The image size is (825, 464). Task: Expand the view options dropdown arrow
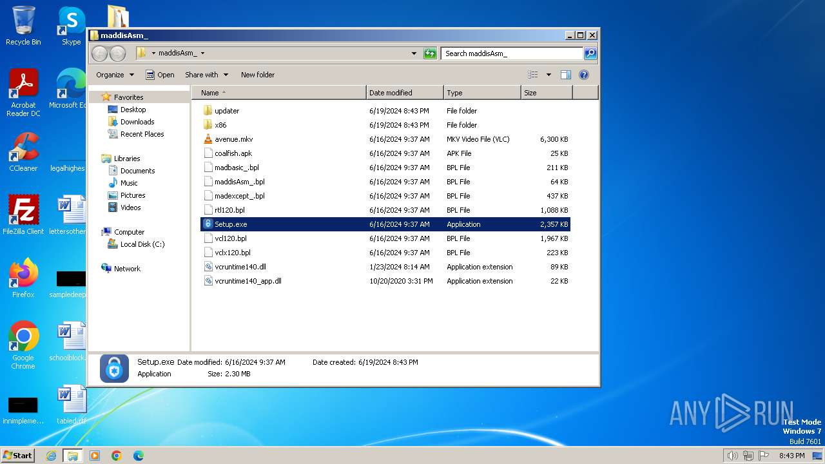tap(548, 75)
